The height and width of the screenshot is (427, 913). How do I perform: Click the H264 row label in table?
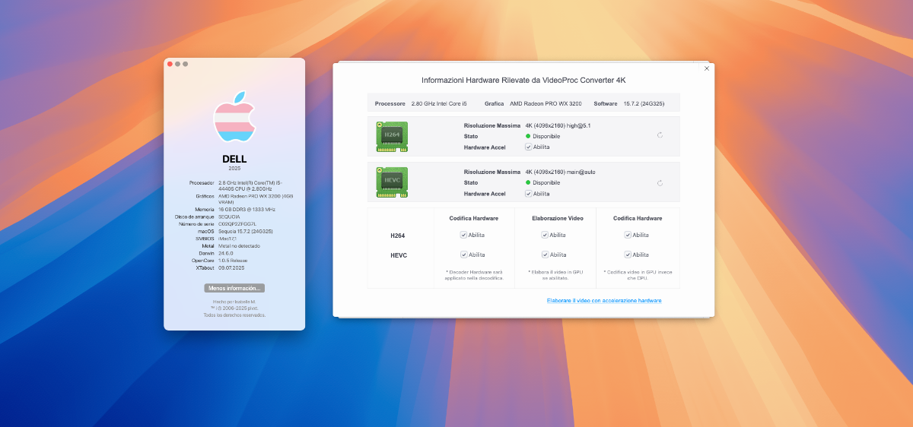pos(397,236)
